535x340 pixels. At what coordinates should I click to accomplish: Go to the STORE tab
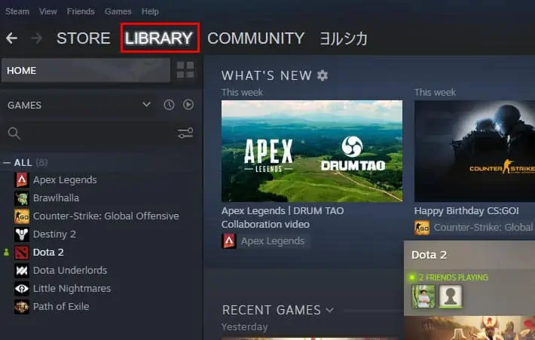tap(83, 38)
